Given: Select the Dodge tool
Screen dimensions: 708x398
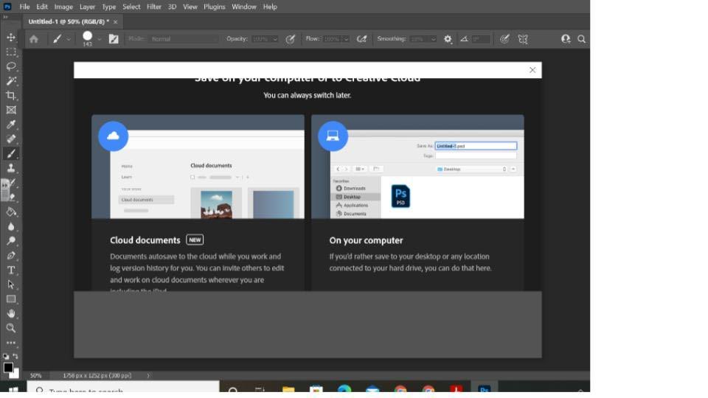Looking at the screenshot, I should 11,241.
